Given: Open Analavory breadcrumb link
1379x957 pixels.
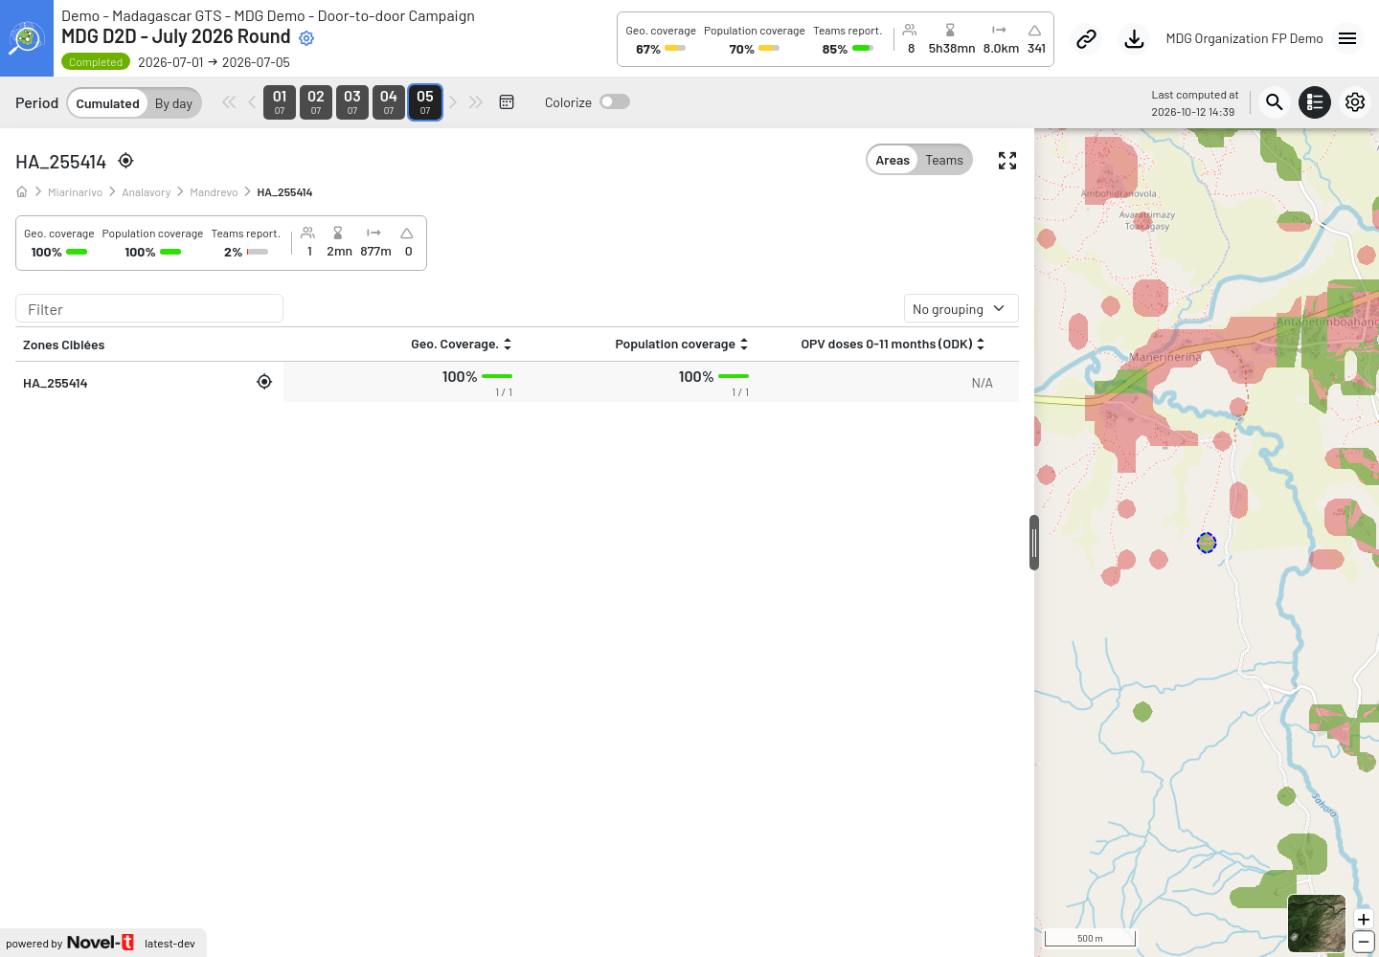Looking at the screenshot, I should (146, 192).
